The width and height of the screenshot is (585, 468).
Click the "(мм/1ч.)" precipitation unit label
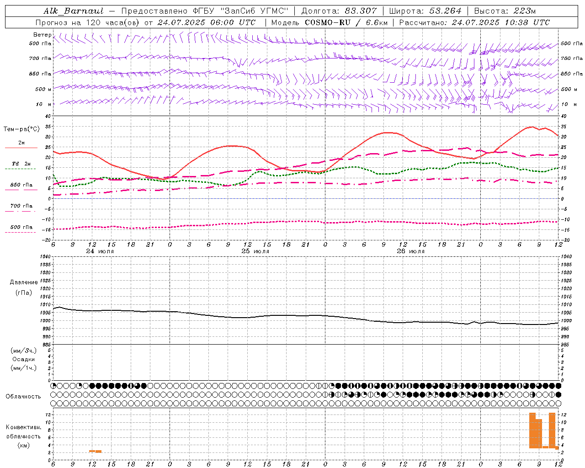(24, 368)
